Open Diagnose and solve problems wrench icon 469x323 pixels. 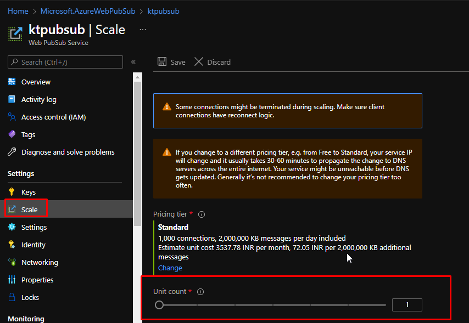12,152
